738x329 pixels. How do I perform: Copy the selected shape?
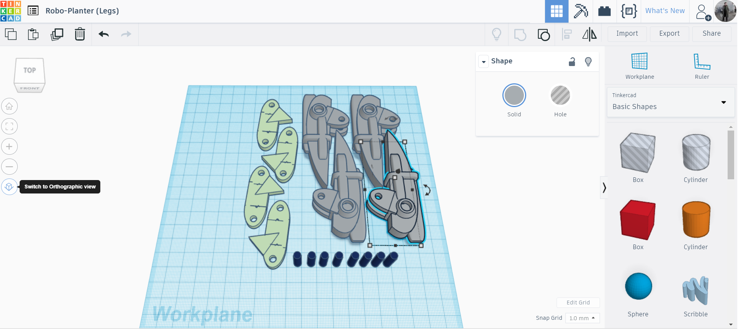(11, 34)
